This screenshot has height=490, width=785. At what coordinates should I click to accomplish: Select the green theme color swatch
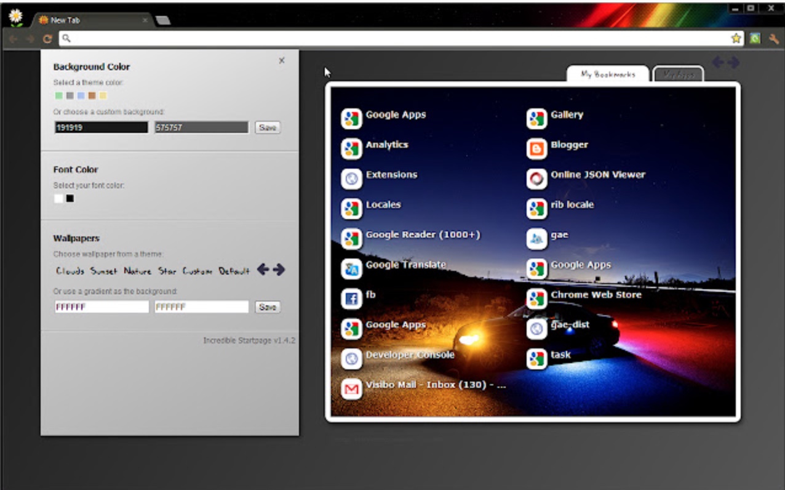click(58, 95)
